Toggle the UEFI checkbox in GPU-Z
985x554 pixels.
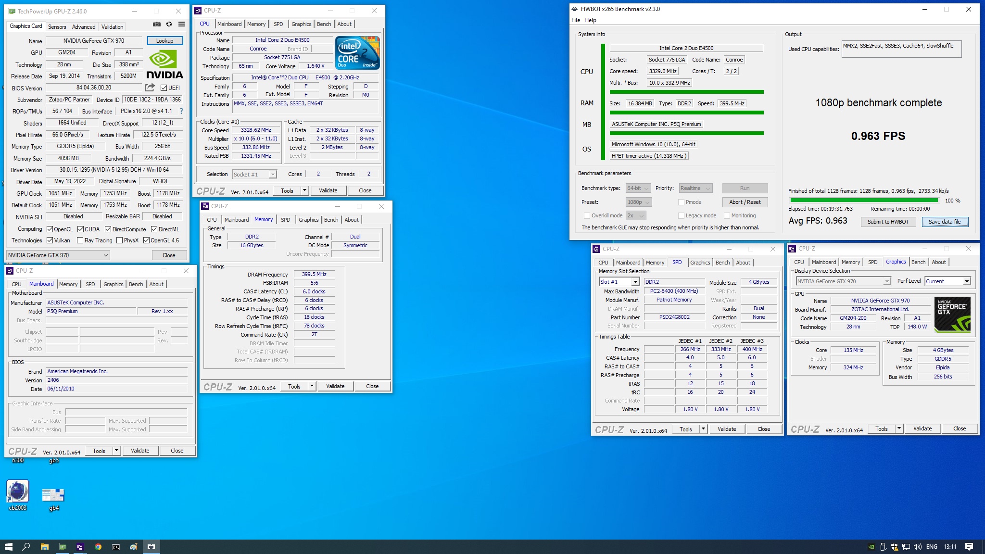point(164,88)
